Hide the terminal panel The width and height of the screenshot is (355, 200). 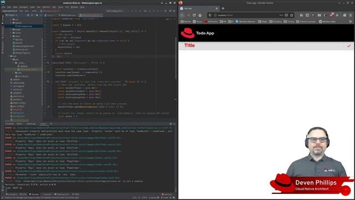tap(174, 124)
